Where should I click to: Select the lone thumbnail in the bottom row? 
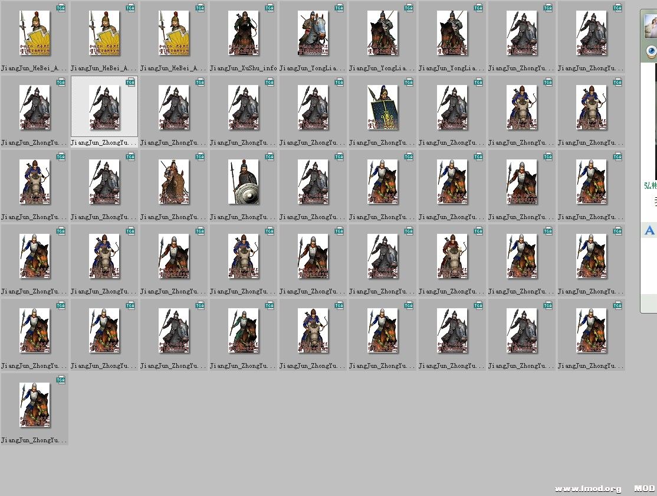click(x=34, y=404)
